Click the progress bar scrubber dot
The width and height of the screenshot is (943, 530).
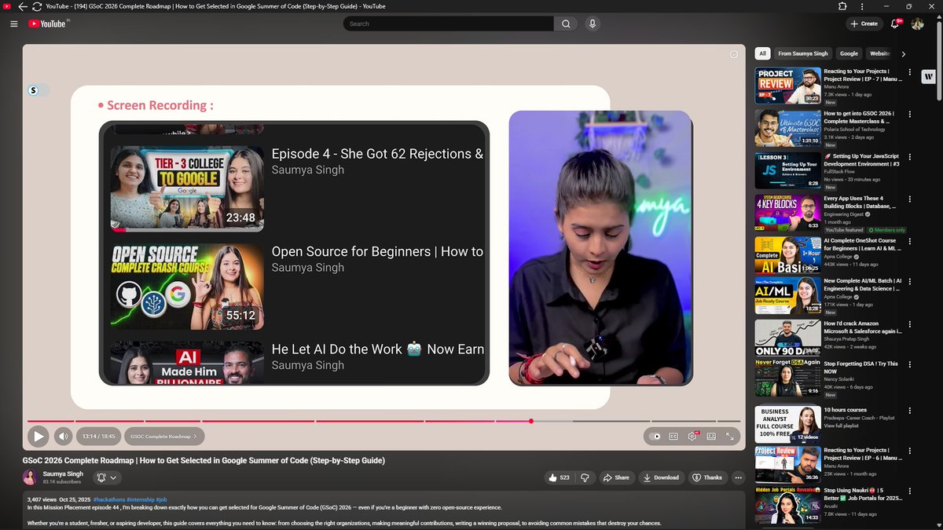click(531, 422)
